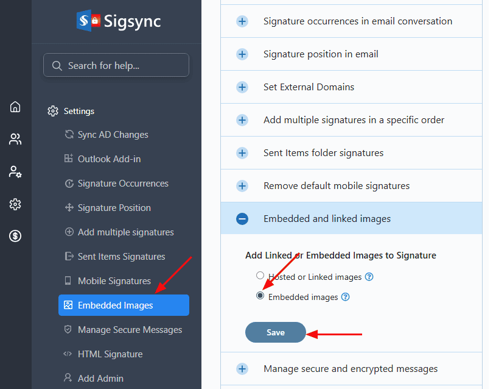Expand Set External Domains section
The image size is (496, 389).
click(x=242, y=87)
